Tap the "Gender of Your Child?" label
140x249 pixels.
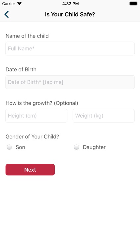coord(32,136)
